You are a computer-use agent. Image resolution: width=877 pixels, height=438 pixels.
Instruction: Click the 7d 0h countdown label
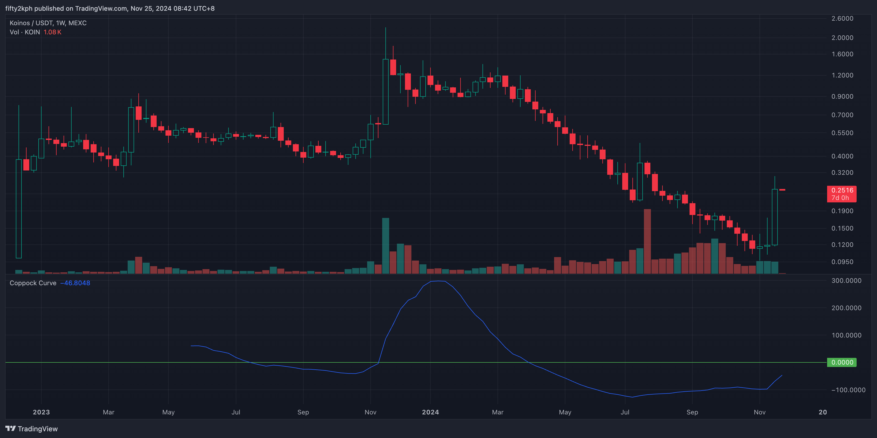(840, 198)
